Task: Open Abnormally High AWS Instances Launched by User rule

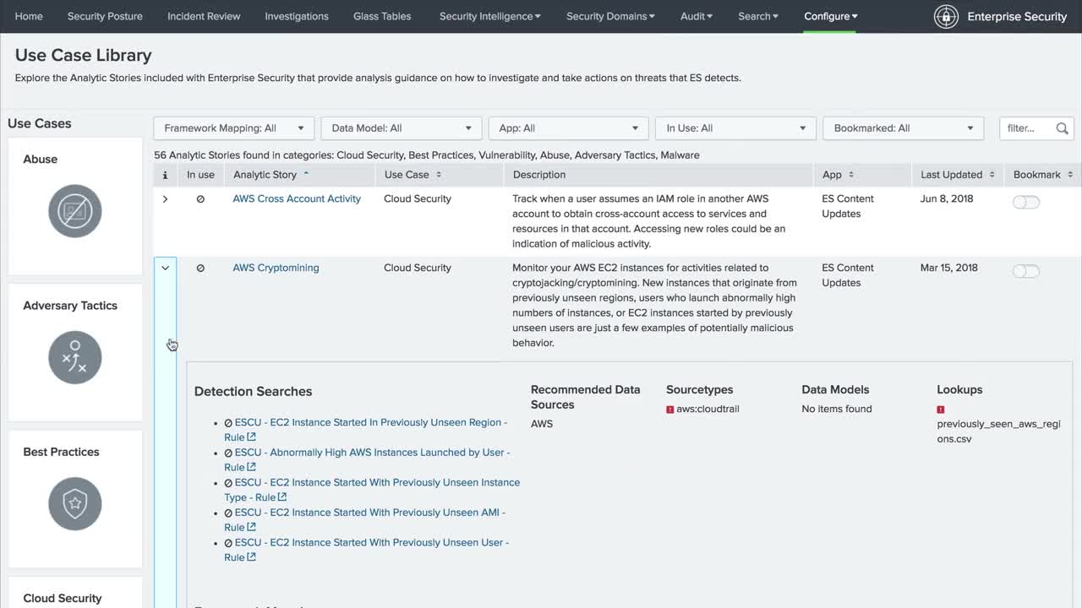Action: [x=367, y=460]
